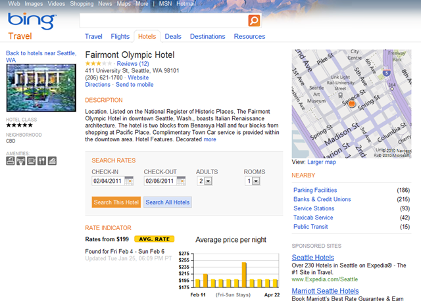
Task: Click the www.Expedia.com/Seattle URL
Action: point(324,279)
